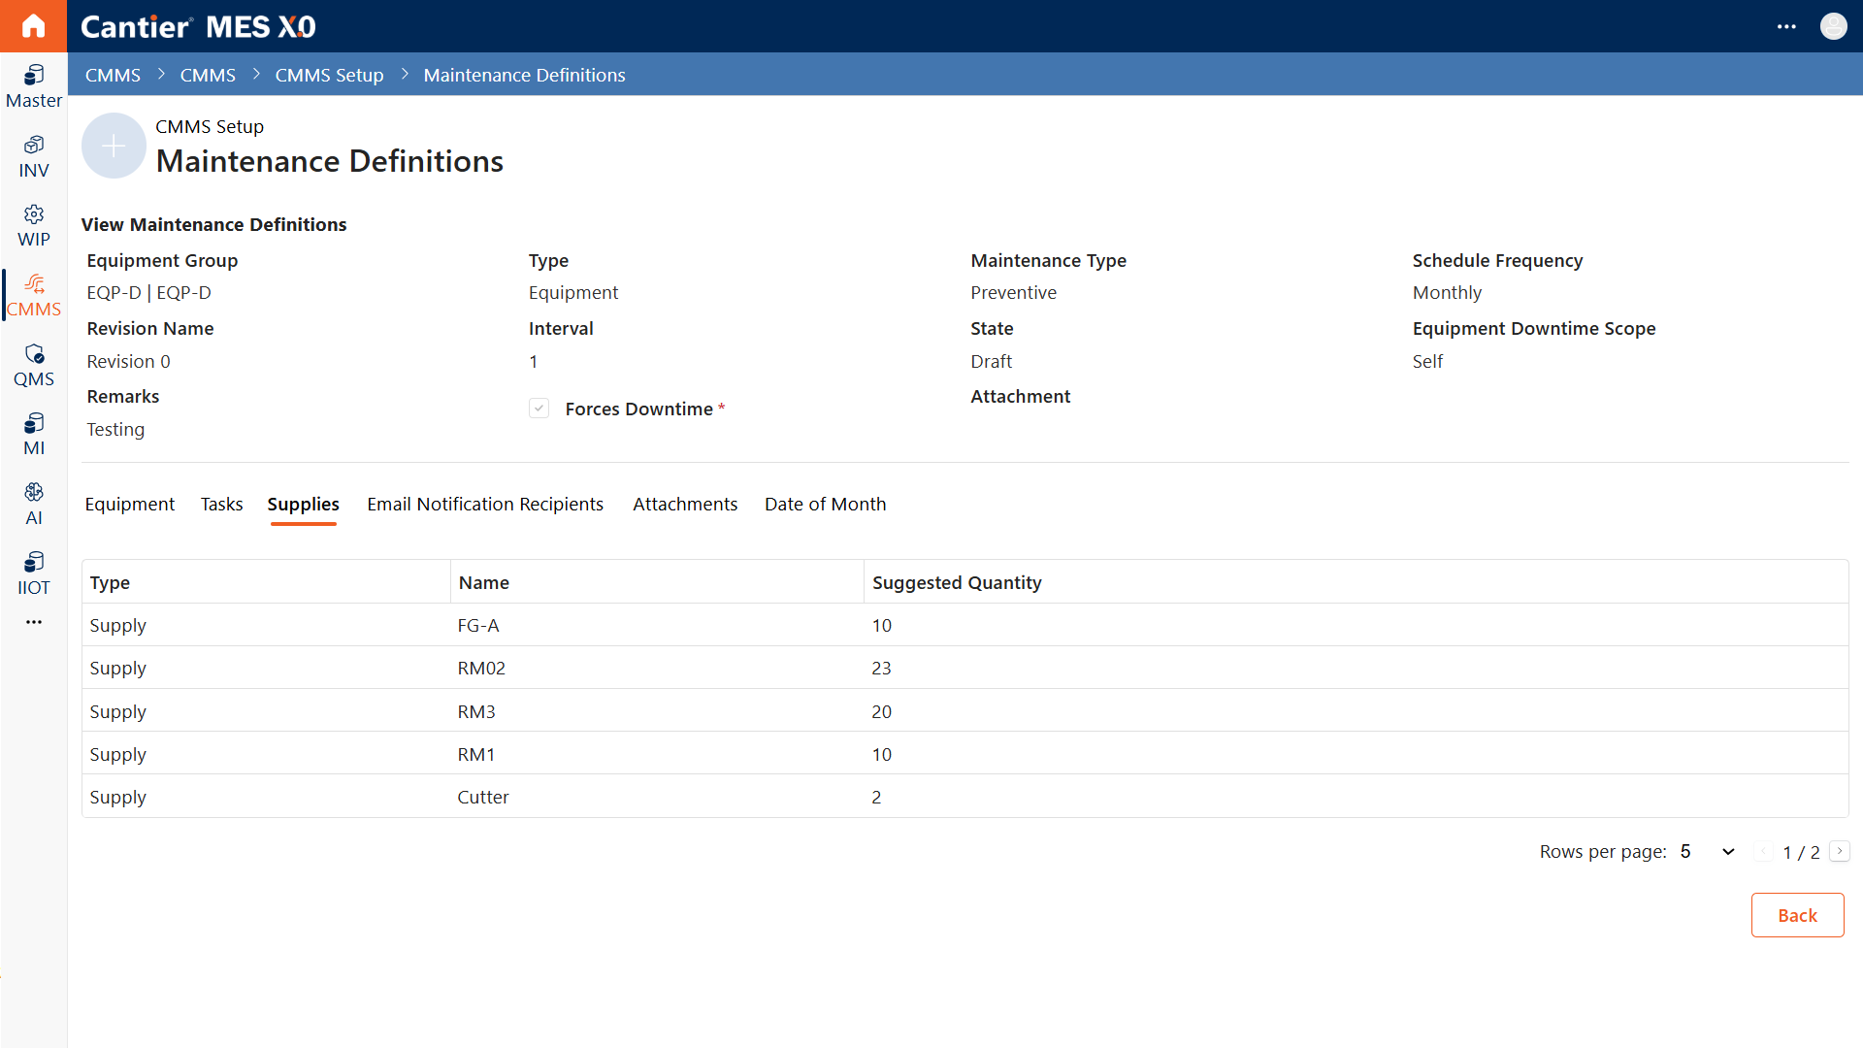Click Maintenance Definitions breadcrumb
Screen dimensions: 1863x1048
(x=524, y=75)
